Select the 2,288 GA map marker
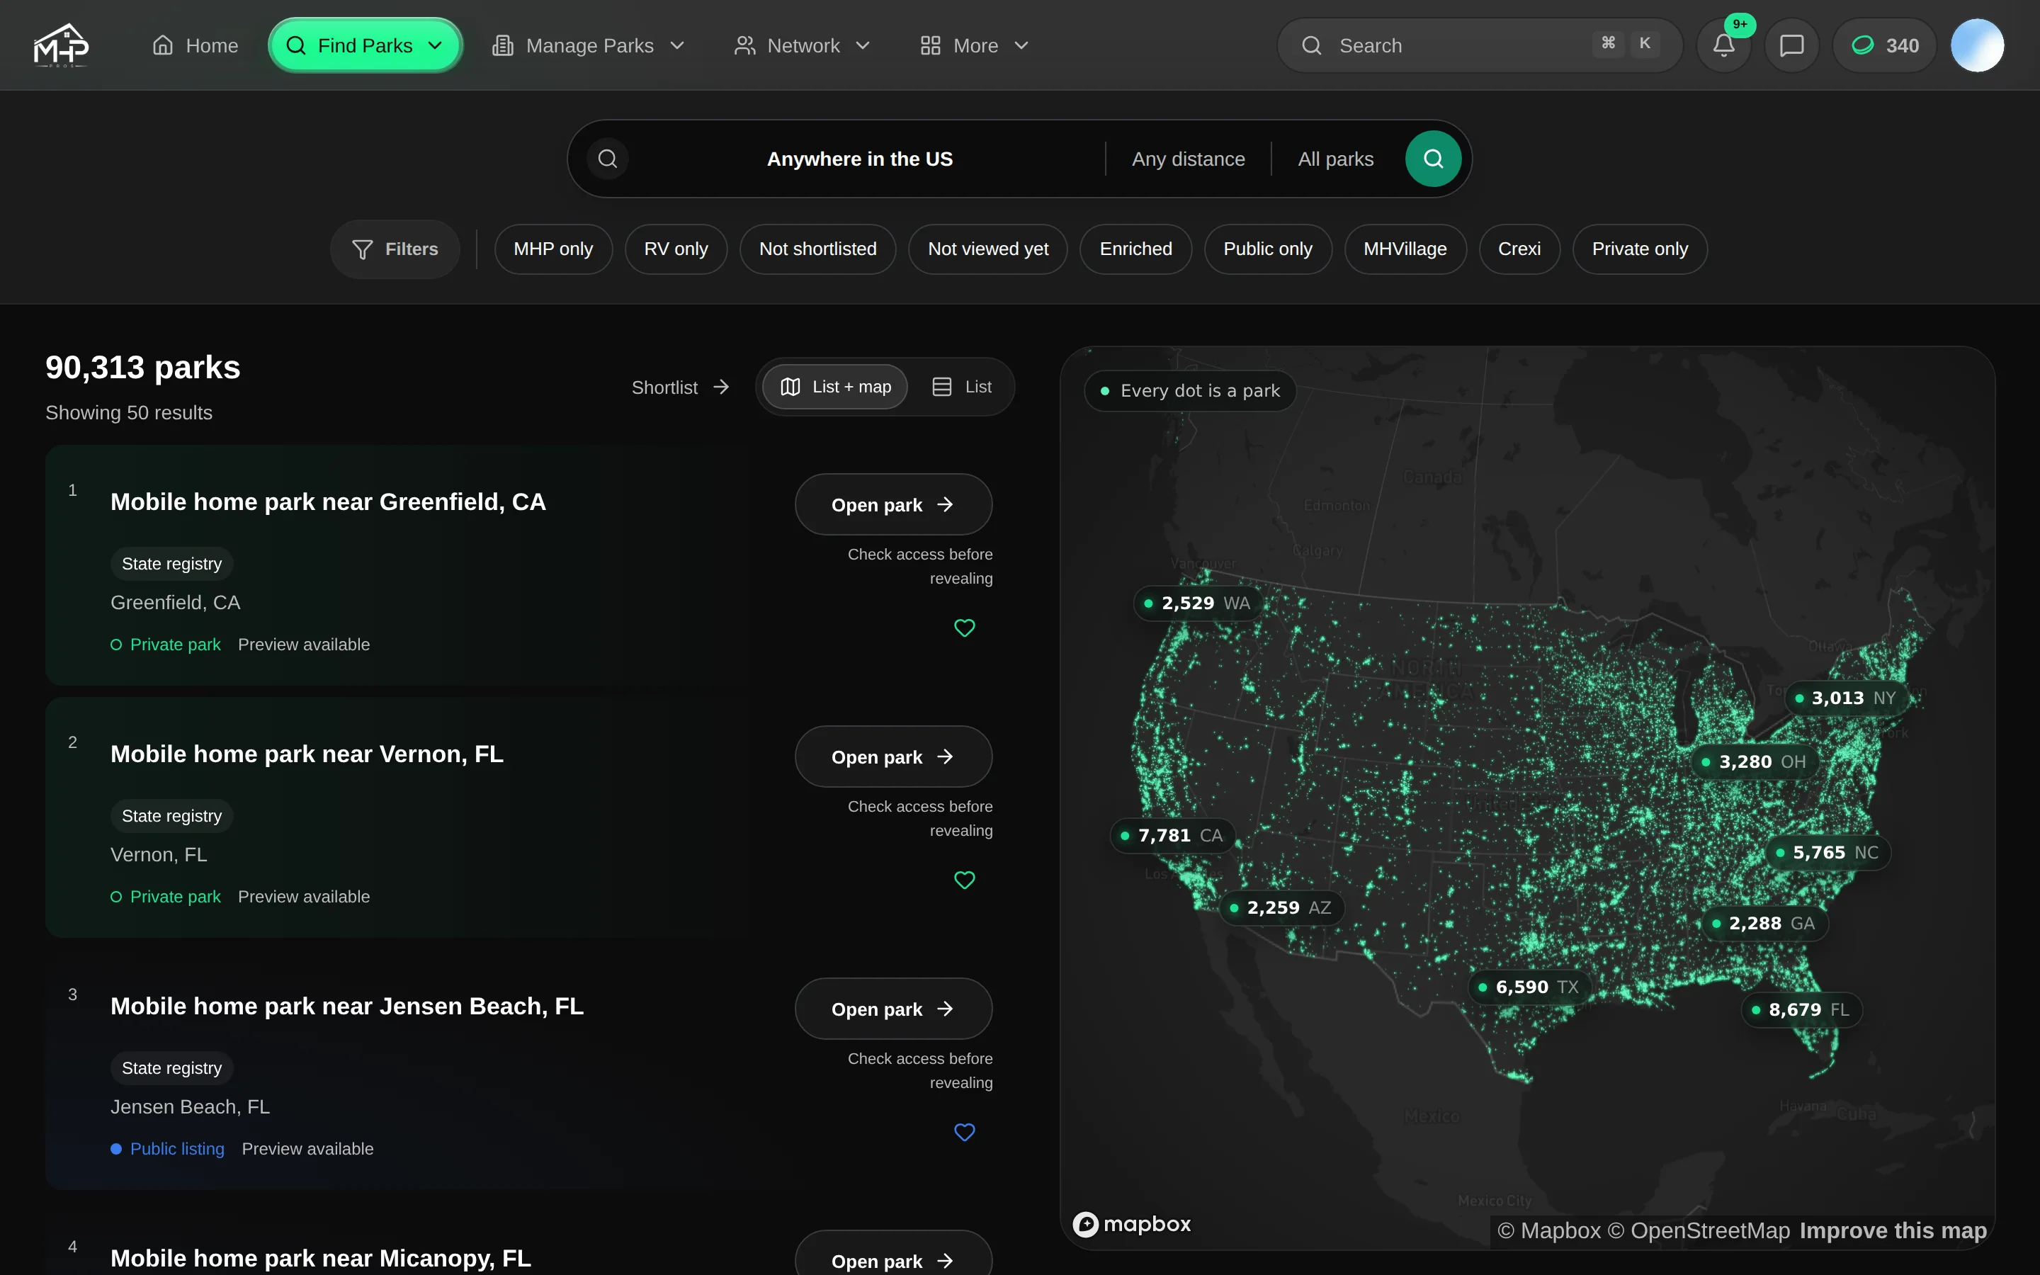The height and width of the screenshot is (1275, 2040). coord(1764,924)
